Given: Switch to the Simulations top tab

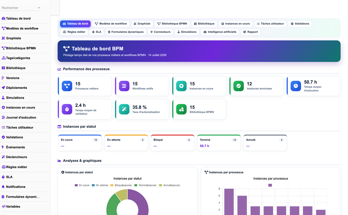Looking at the screenshot, I should 187,32.
